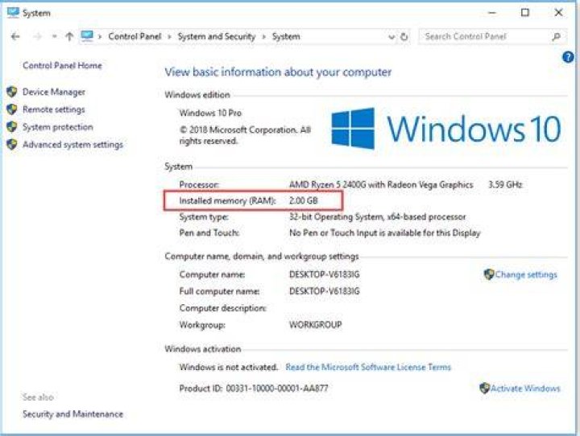Select the System breadcrumb

tap(286, 36)
